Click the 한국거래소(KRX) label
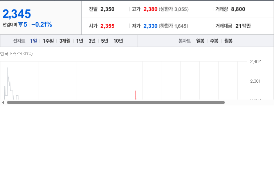274x192 pixels. (16, 54)
